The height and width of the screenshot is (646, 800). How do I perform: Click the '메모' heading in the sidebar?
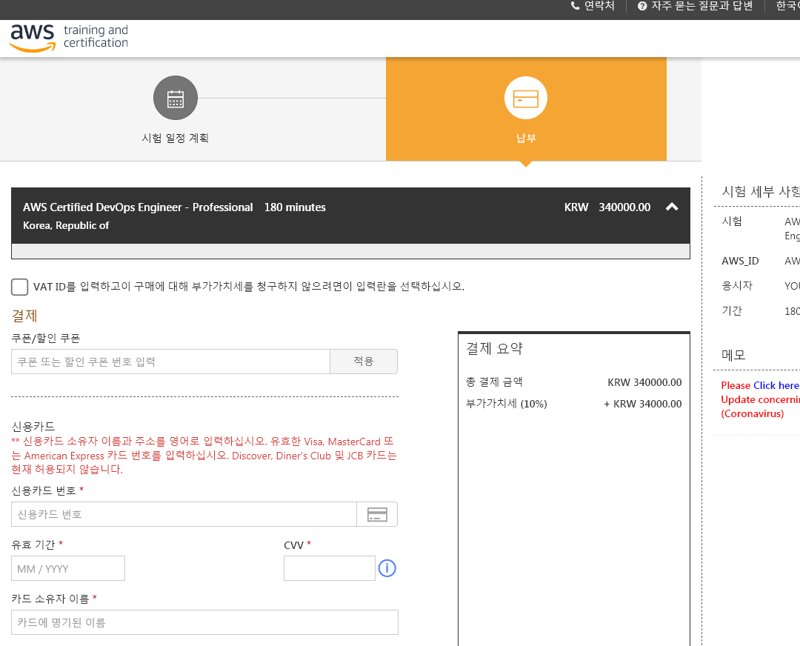[x=733, y=355]
